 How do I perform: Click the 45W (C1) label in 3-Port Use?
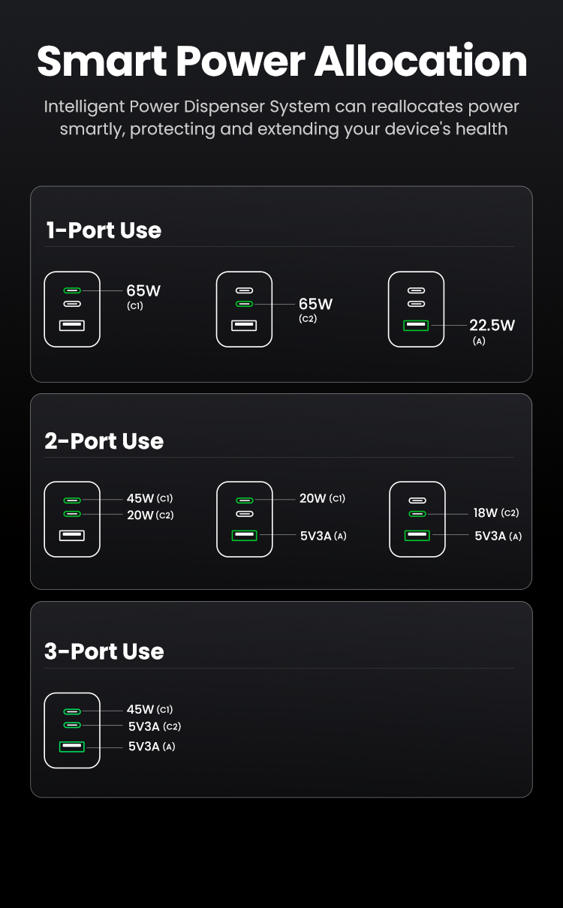(x=150, y=709)
